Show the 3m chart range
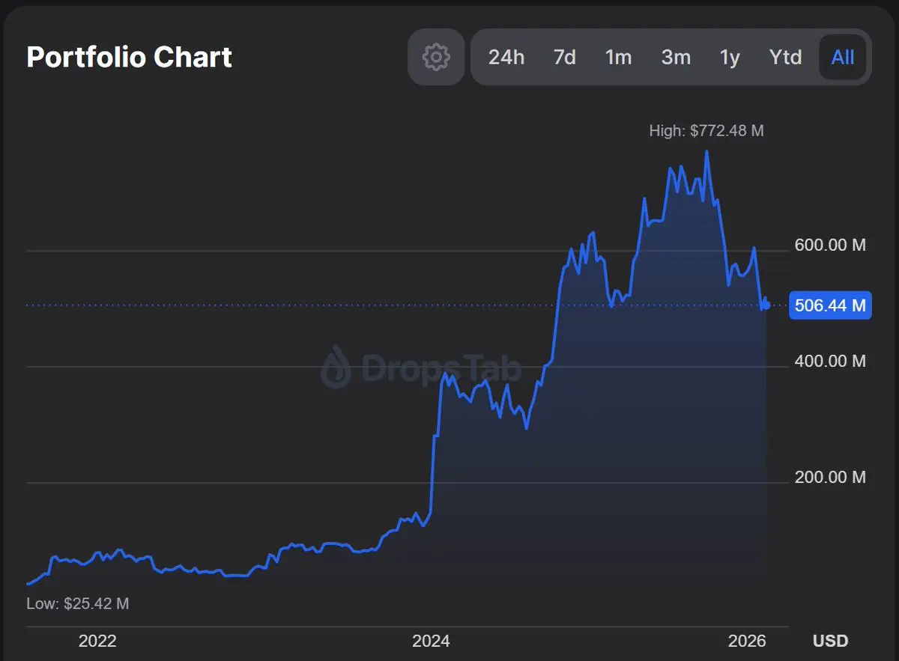 pos(676,57)
